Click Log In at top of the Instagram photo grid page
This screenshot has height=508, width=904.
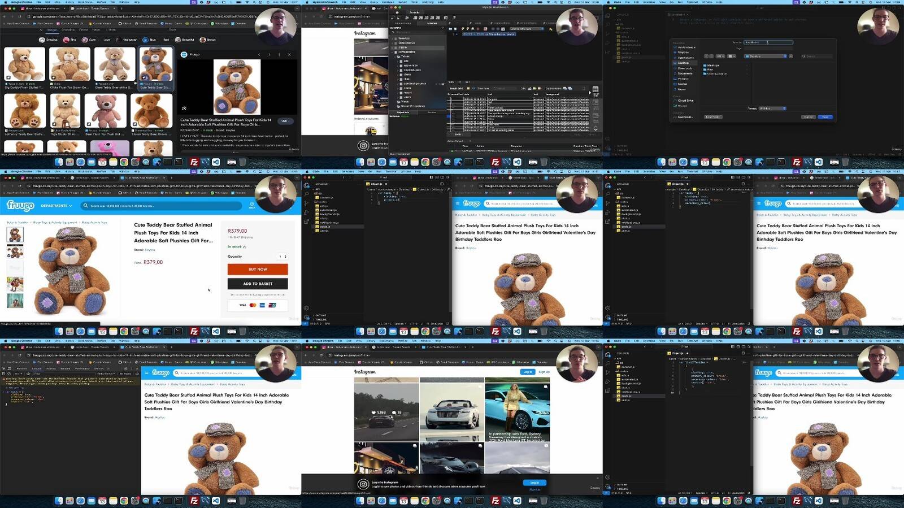(x=527, y=372)
